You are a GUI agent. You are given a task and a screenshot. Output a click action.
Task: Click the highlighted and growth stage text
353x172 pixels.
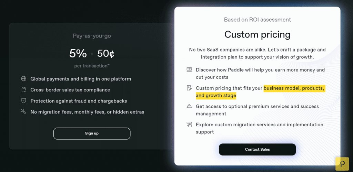coord(216,96)
